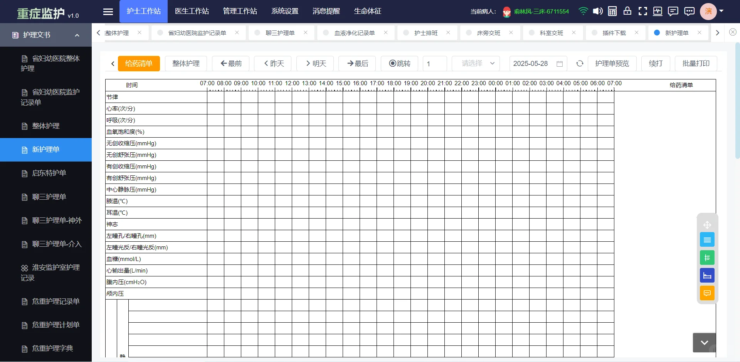Viewport: 740px width, 362px height.
Task: Click the 护理单预览 button
Action: [612, 63]
